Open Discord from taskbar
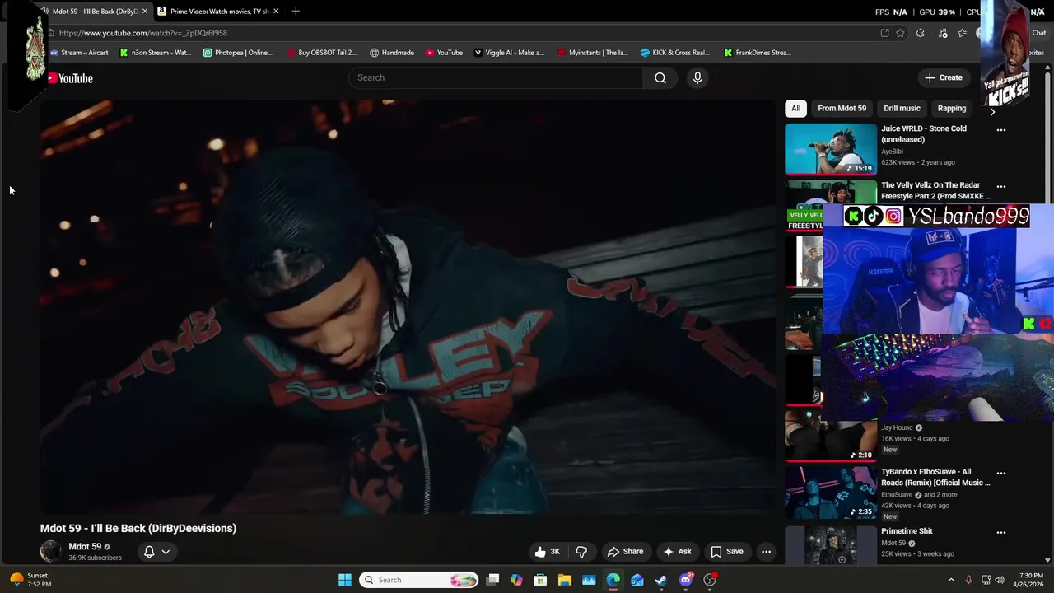This screenshot has height=593, width=1054. tap(686, 580)
